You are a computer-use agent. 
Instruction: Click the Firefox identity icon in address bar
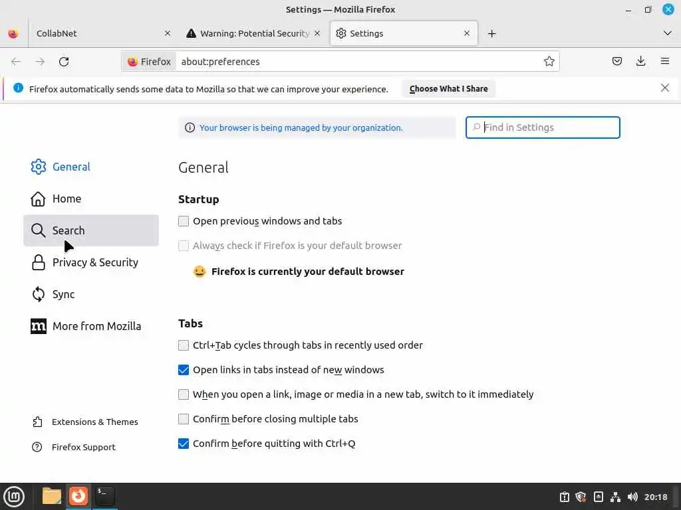pos(149,62)
